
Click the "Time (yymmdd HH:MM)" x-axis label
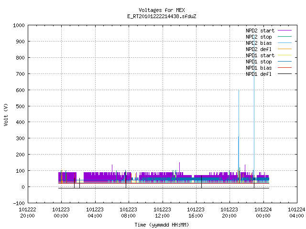[162, 225]
